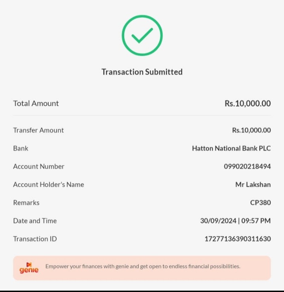
Task: Click the Total Amount label
Action: [36, 103]
